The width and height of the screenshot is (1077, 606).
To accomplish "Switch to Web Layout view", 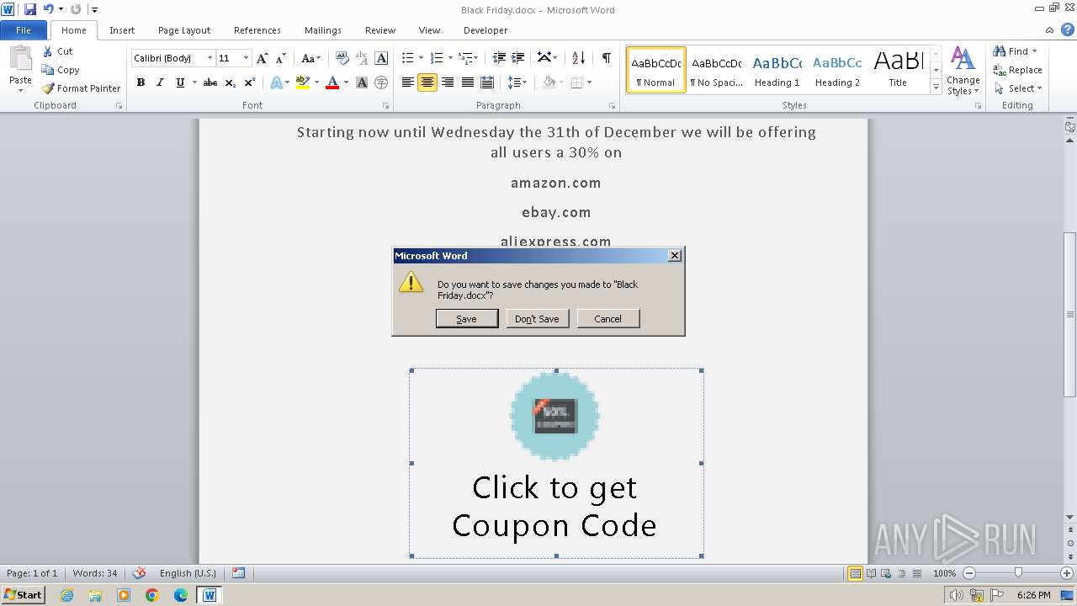I will [886, 573].
